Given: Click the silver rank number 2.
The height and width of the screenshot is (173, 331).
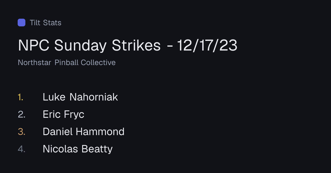Looking at the screenshot, I should [x=22, y=115].
